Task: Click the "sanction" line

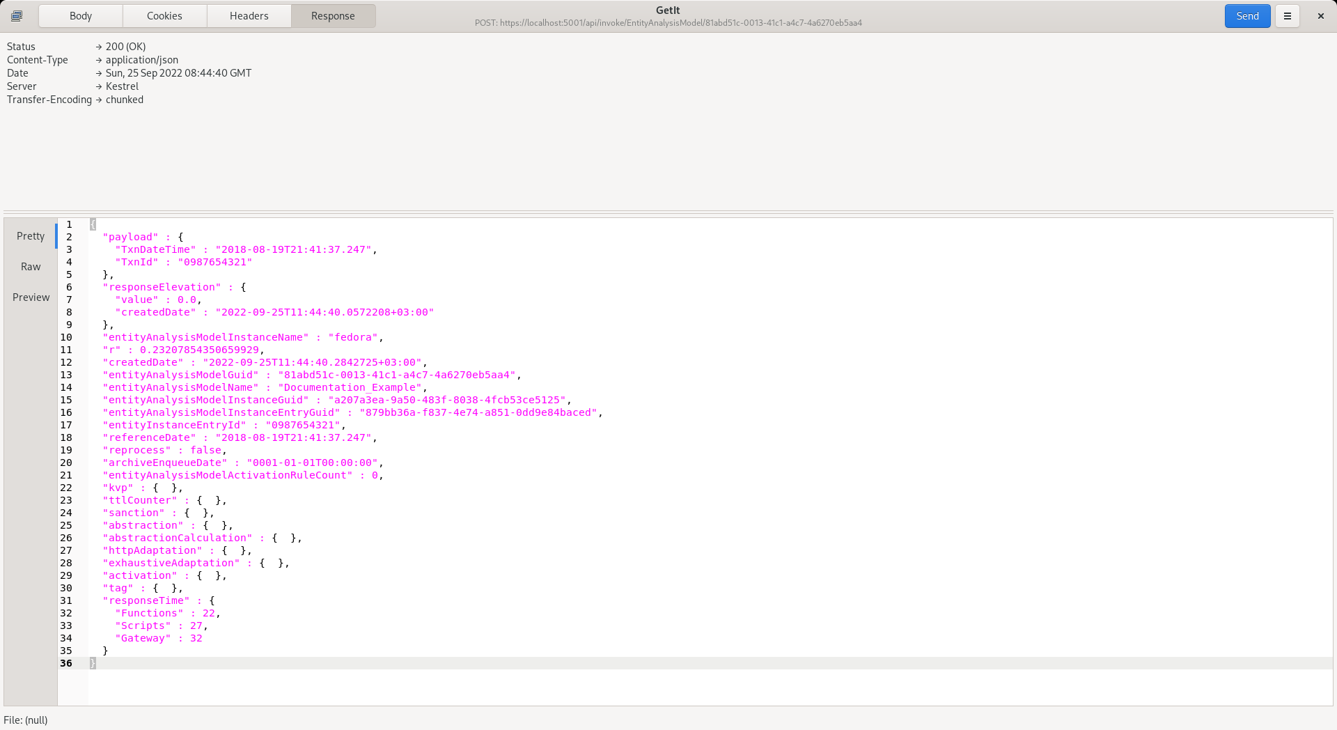Action: click(158, 513)
